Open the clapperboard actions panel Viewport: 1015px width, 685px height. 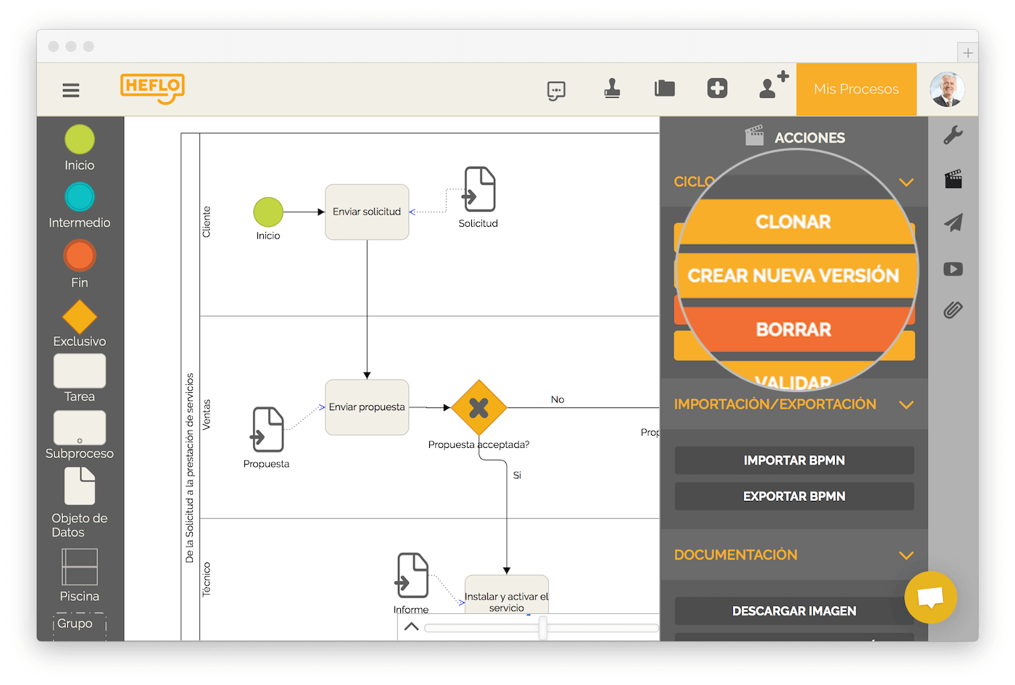[x=953, y=179]
